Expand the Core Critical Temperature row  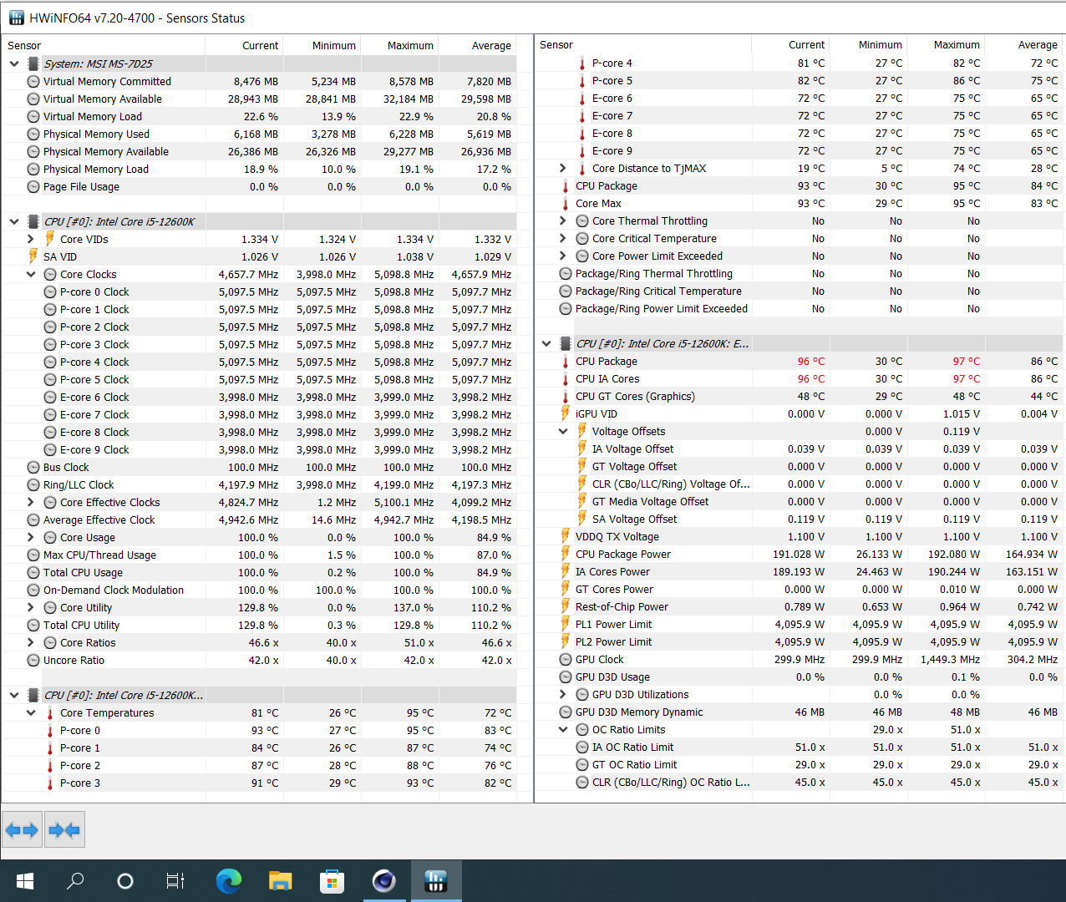563,238
